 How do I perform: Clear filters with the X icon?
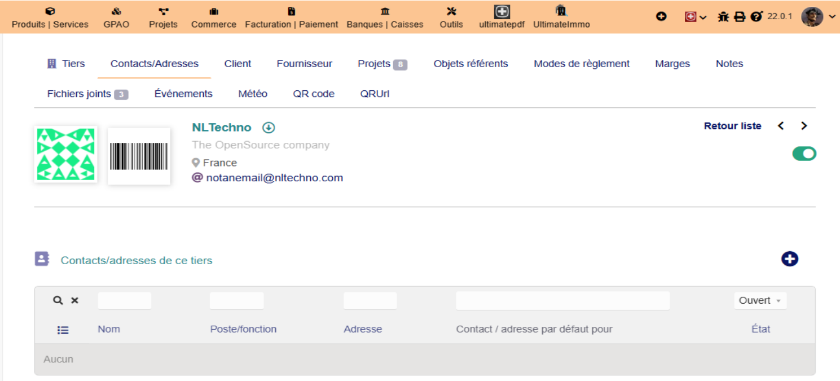[x=74, y=300]
